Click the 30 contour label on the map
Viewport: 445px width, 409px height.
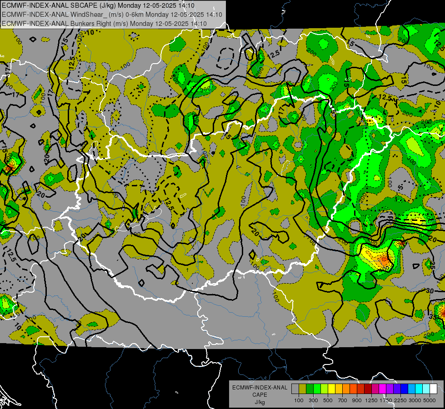click(x=430, y=291)
